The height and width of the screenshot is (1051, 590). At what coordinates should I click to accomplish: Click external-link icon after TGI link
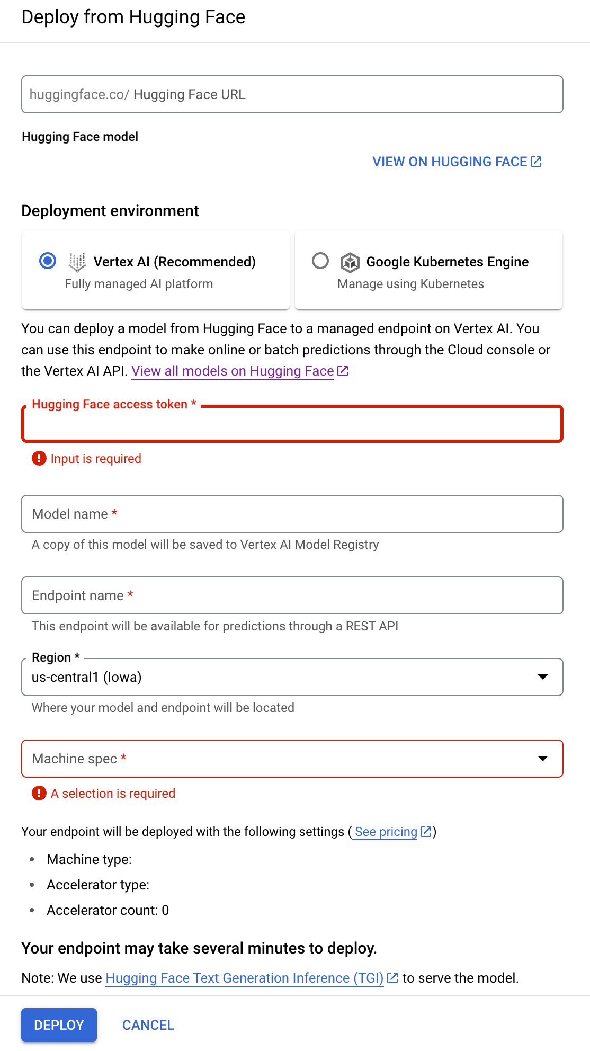pyautogui.click(x=392, y=978)
